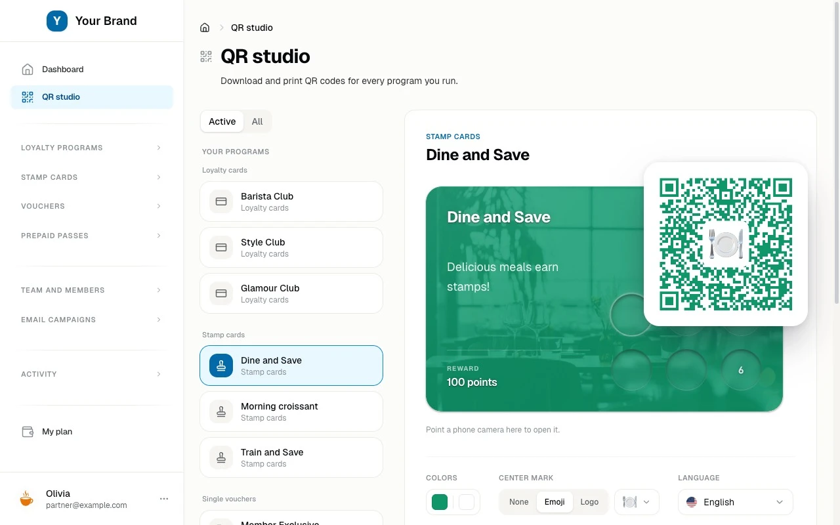Viewport: 840px width, 525px height.
Task: Click the plate emoji in QR code center
Action: 726,244
